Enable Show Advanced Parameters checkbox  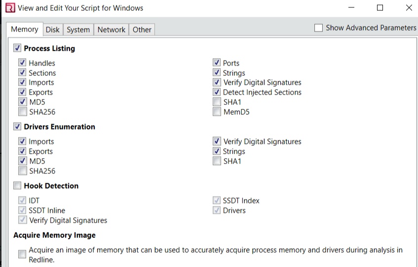coord(318,28)
